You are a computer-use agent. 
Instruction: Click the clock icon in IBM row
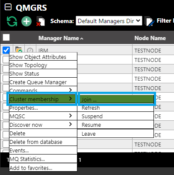pos(30,50)
